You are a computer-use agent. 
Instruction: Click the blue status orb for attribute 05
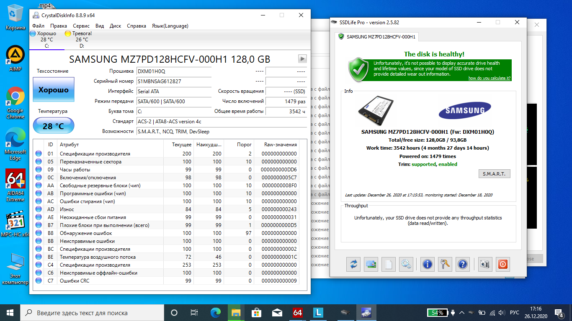39,162
